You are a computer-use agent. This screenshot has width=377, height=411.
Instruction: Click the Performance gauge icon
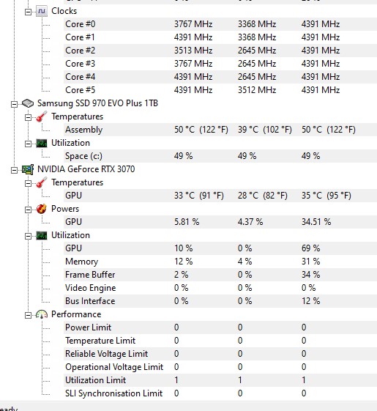pyautogui.click(x=42, y=314)
